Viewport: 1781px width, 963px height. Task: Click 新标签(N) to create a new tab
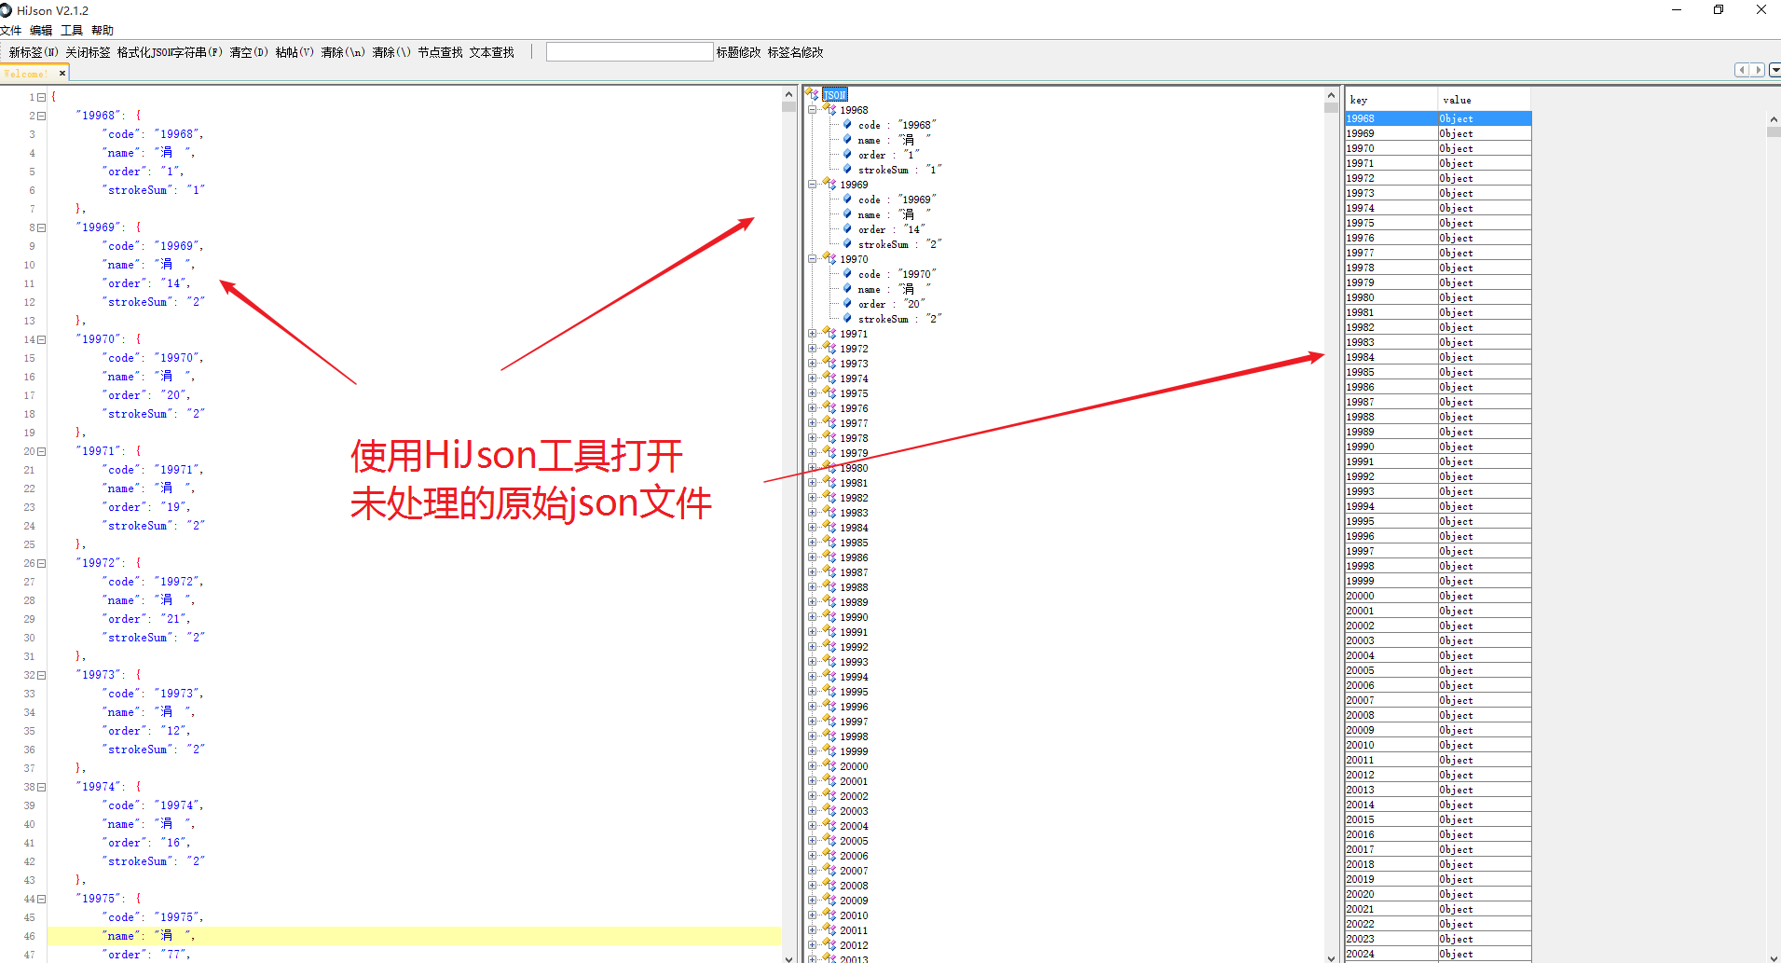(x=34, y=52)
